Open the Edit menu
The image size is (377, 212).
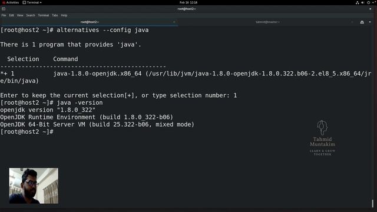coord(12,15)
